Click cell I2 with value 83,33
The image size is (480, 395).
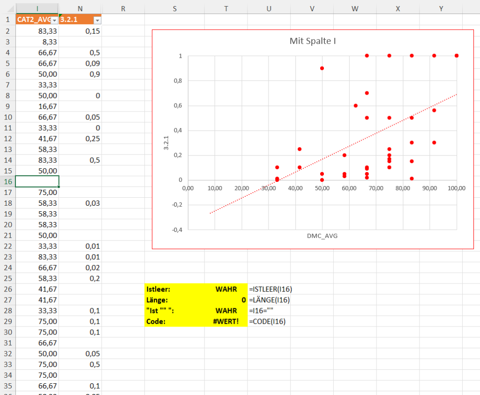(37, 31)
